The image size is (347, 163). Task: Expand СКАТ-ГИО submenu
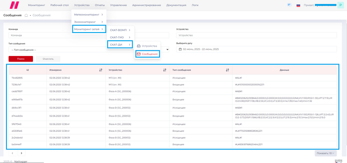[121, 37]
